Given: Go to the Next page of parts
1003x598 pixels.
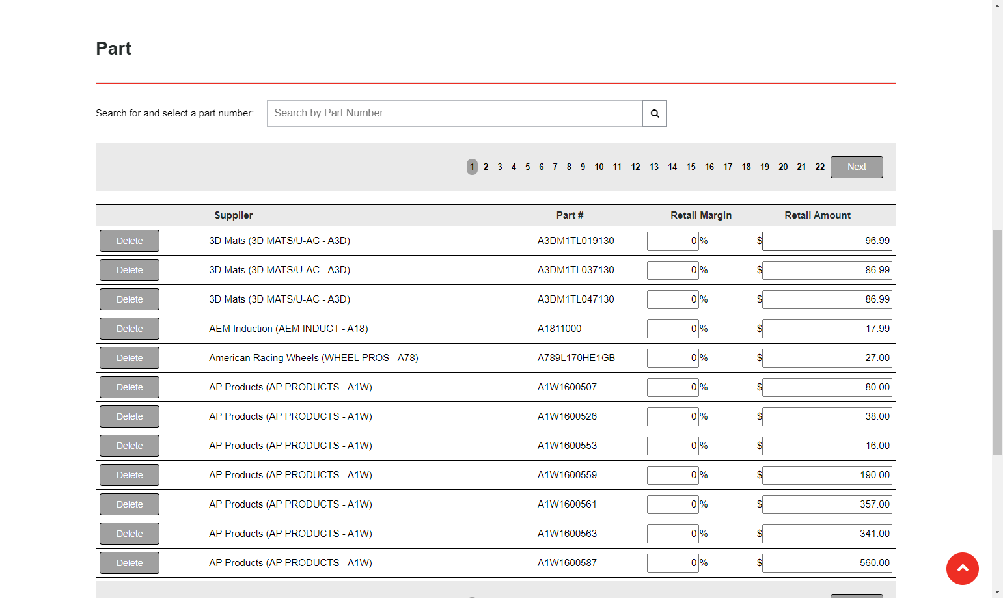Looking at the screenshot, I should 857,167.
